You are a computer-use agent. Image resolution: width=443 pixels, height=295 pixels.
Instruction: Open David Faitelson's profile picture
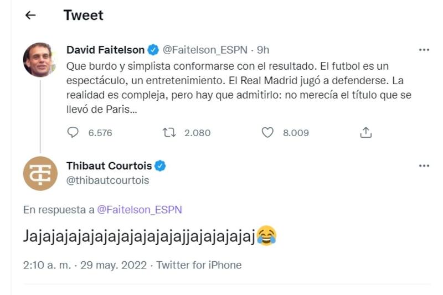coord(40,59)
